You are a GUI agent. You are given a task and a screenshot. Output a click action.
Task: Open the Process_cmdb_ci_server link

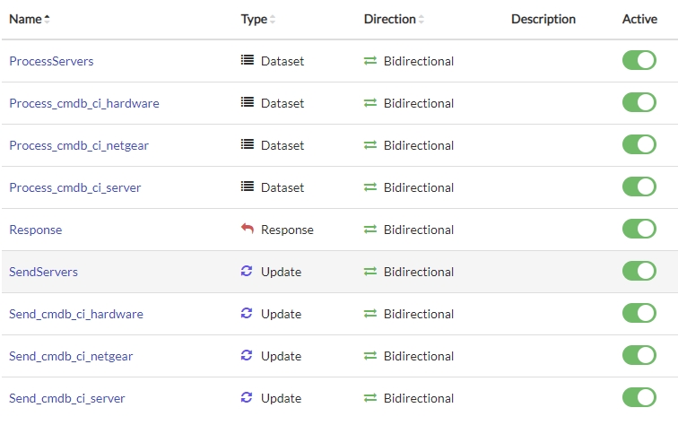74,187
